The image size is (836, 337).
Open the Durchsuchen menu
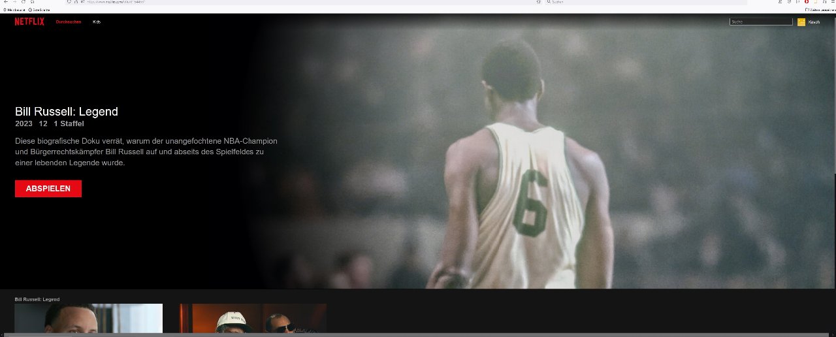pos(69,22)
